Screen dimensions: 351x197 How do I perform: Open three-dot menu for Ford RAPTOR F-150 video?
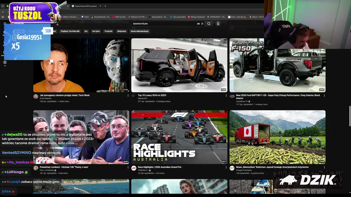coord(324,95)
